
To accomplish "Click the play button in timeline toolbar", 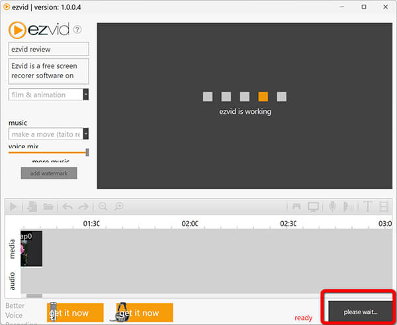I will [x=13, y=207].
